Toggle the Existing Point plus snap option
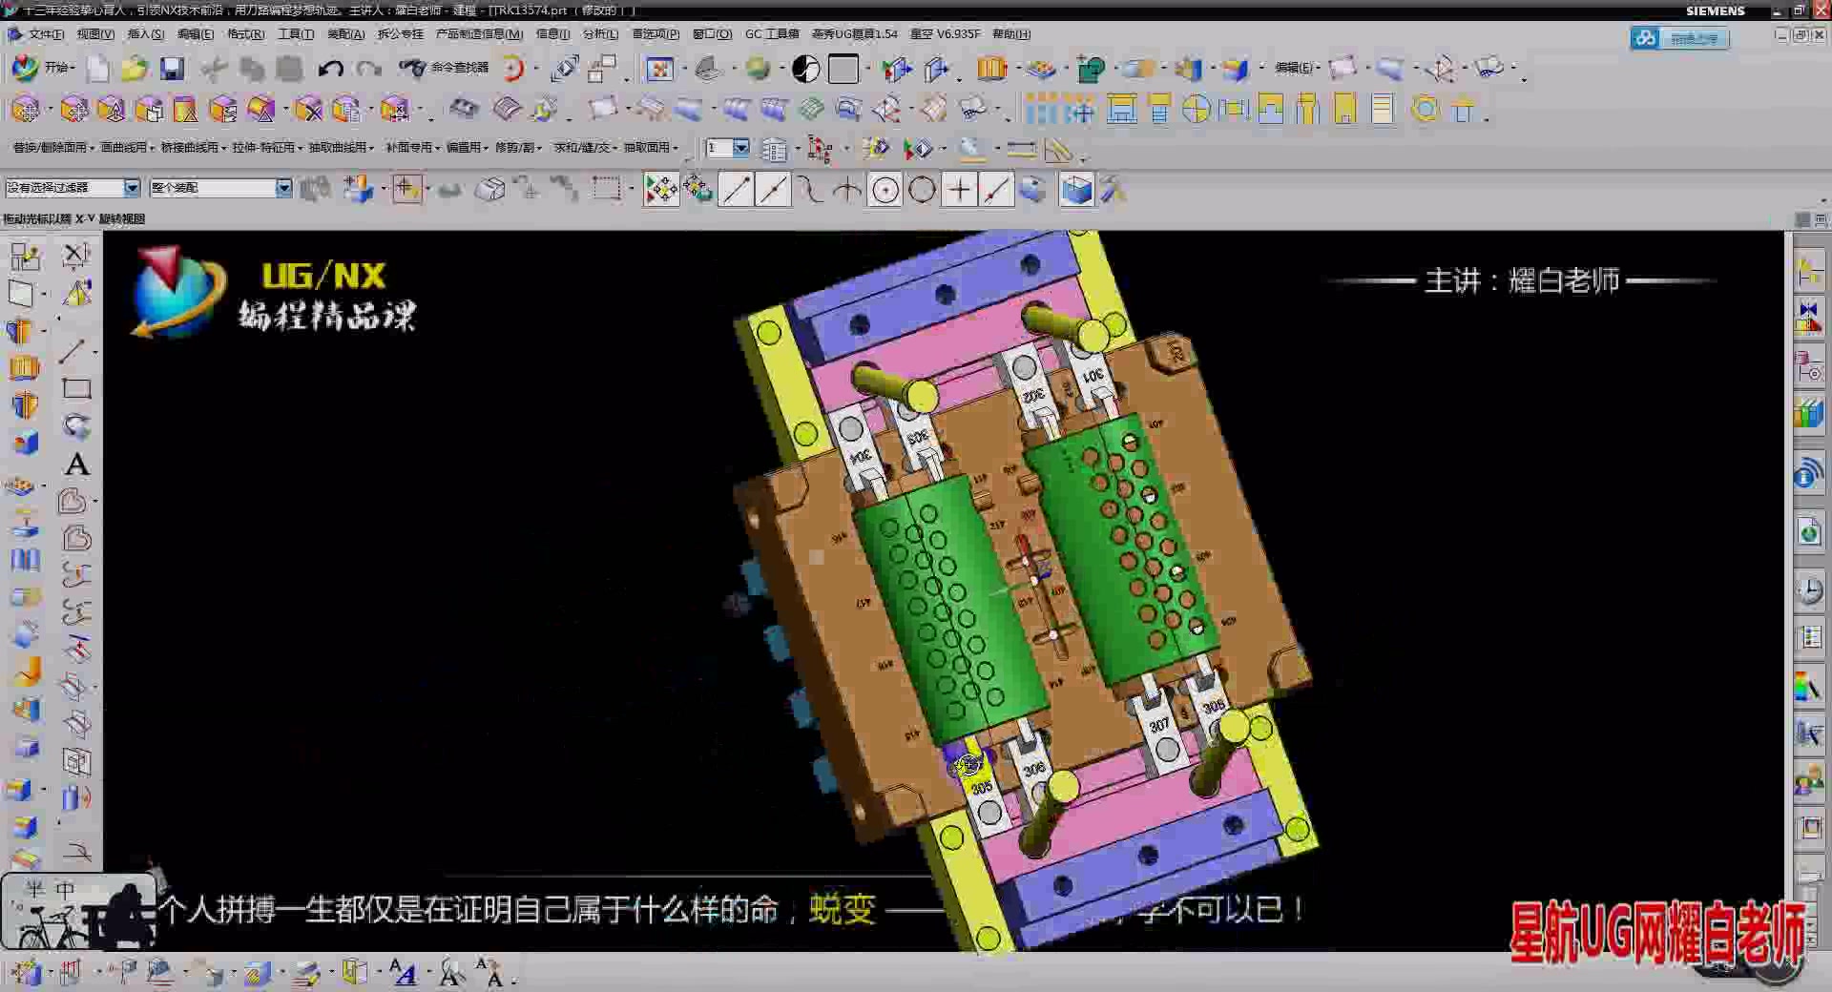Screen dimensions: 1832x992 [959, 190]
